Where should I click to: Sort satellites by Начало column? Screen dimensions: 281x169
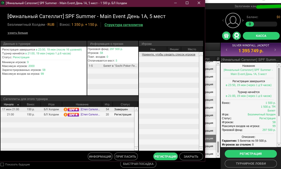click(10, 104)
